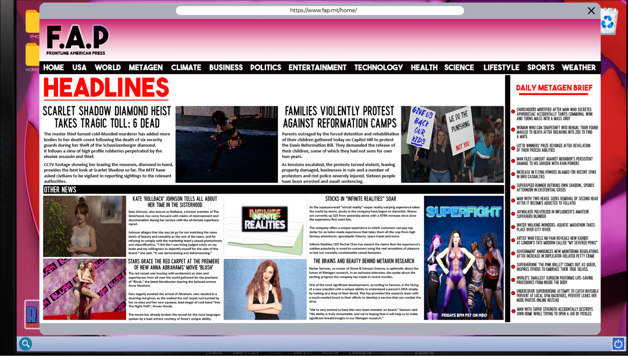628x356 pixels.
Task: Open the Scarlet Shadow Diamond Heist headline
Action: pos(107,117)
